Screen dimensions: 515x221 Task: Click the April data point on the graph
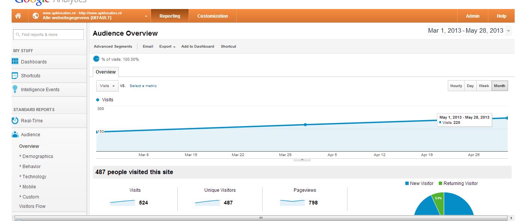[x=305, y=125]
